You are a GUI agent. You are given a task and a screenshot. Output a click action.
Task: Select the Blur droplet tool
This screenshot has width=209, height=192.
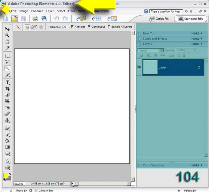tap(8, 161)
